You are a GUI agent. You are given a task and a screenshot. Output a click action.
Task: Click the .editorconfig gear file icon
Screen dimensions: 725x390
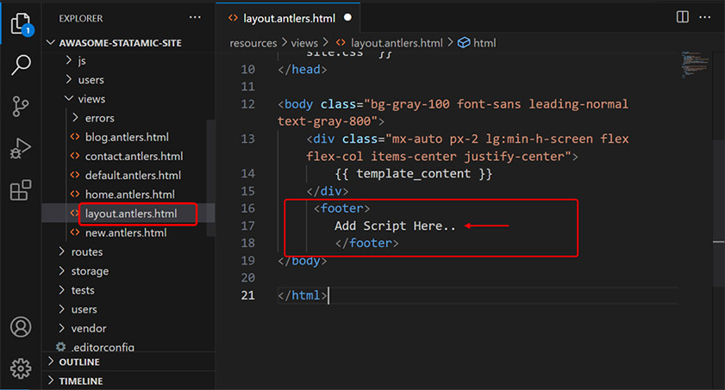click(x=60, y=347)
